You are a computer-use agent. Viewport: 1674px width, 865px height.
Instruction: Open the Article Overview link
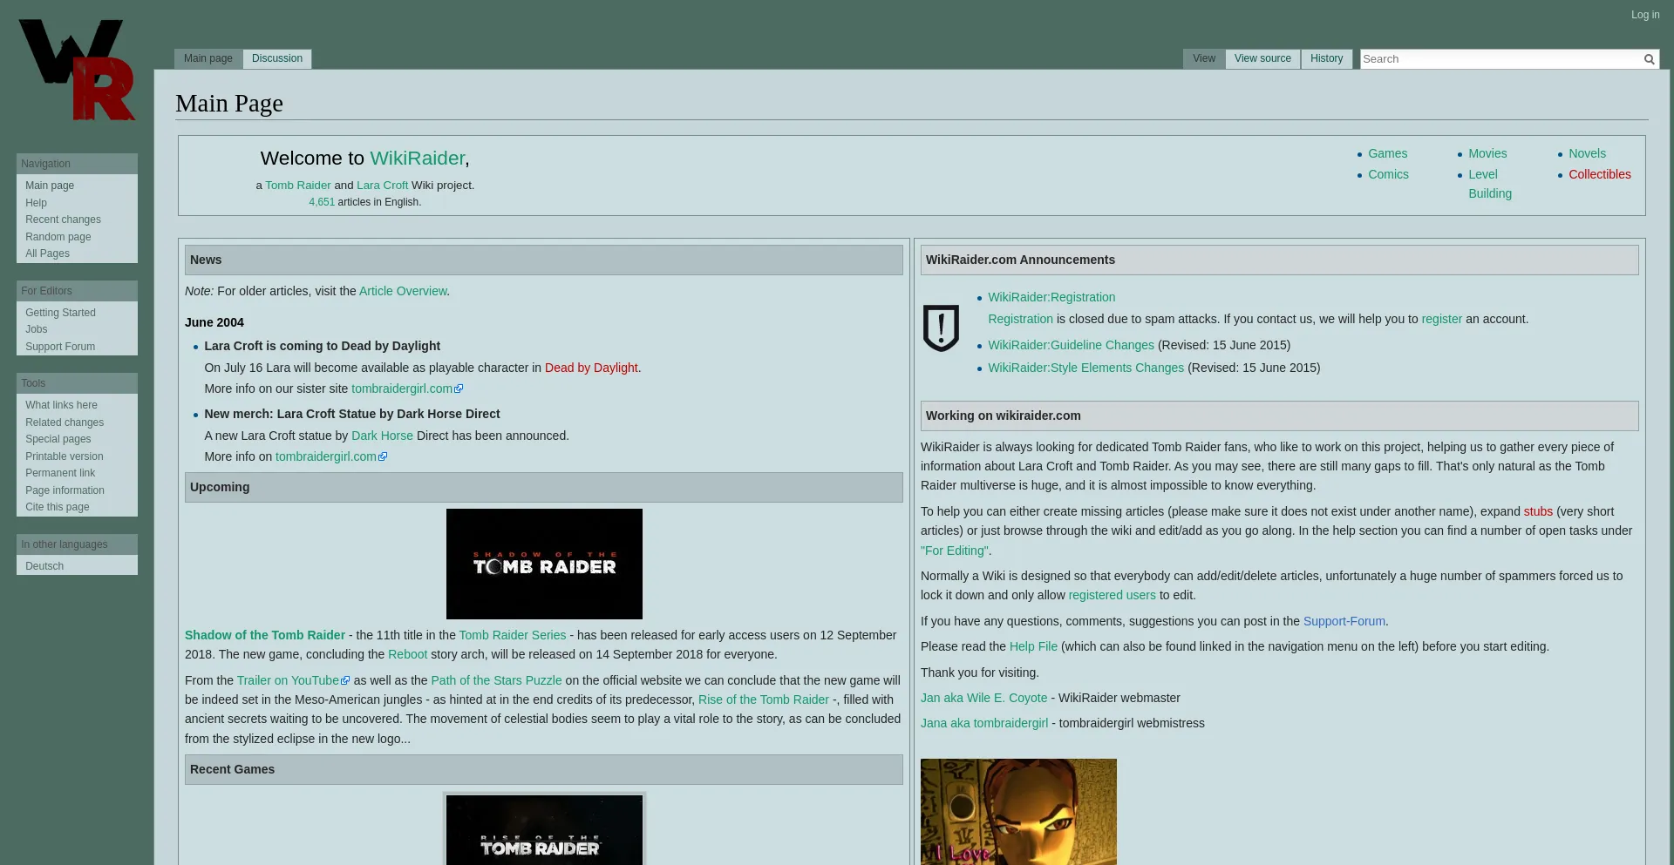(x=403, y=291)
